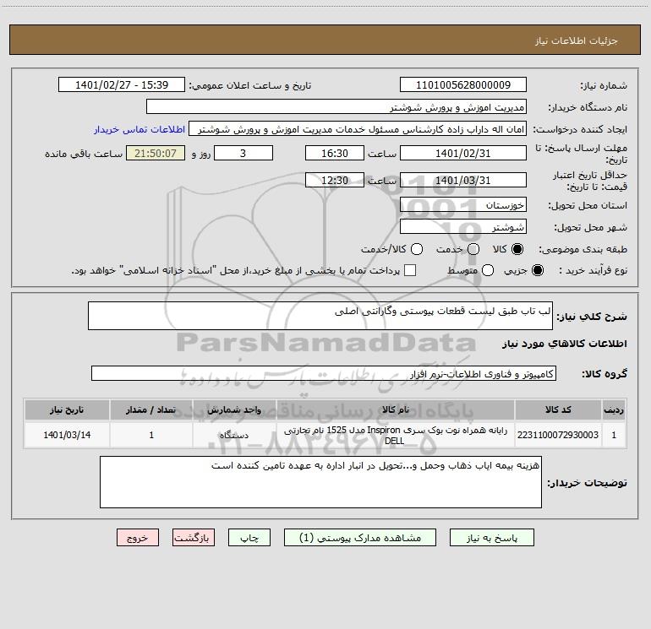
Task: Click the goods group field کامپیوتر و فناوری اطلاعات
Action: [324, 373]
